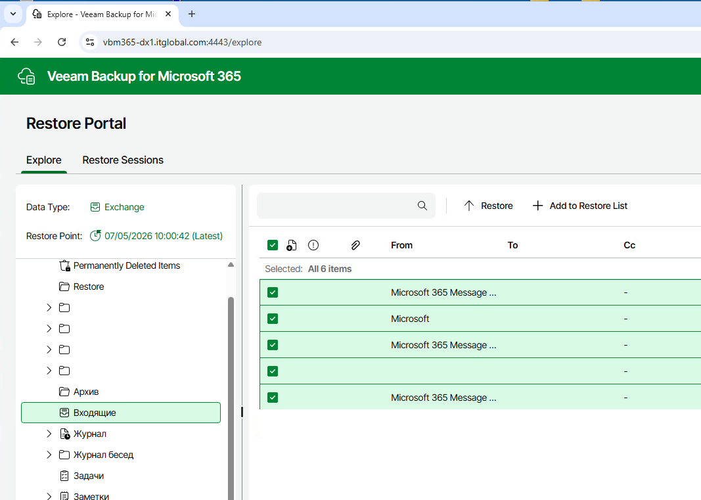The height and width of the screenshot is (500, 701).
Task: Click the Restore up-arrow icon
Action: 468,205
